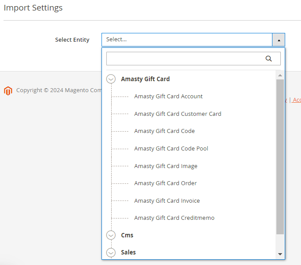Select Amasty Gift Card Creditmemo
Viewport: 301px width, 265px height.
tap(174, 218)
